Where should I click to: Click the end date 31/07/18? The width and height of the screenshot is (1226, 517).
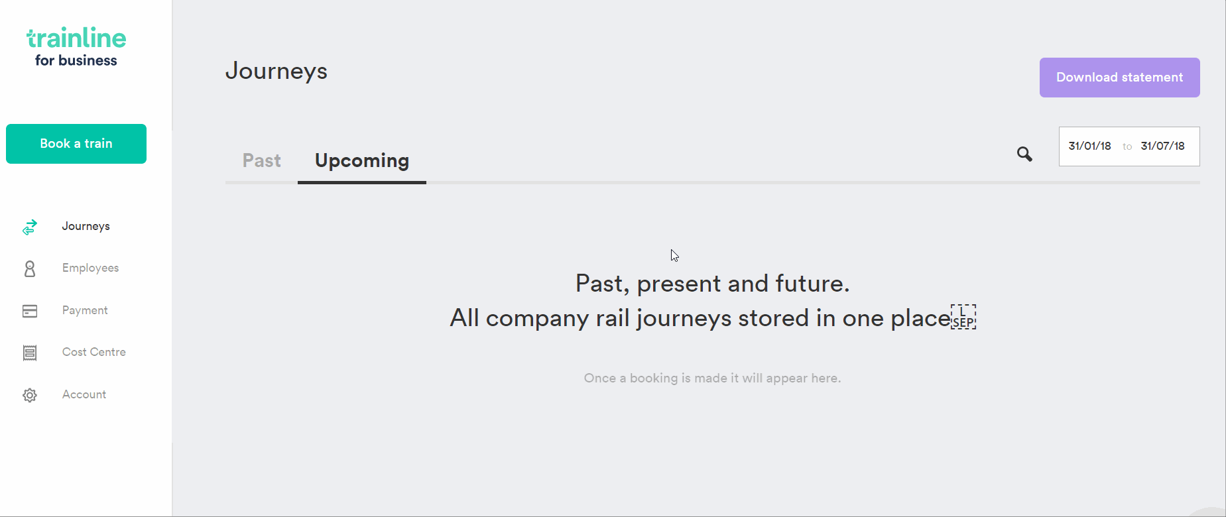(1162, 146)
